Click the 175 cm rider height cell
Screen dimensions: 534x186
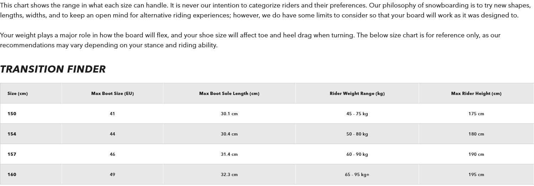point(476,114)
